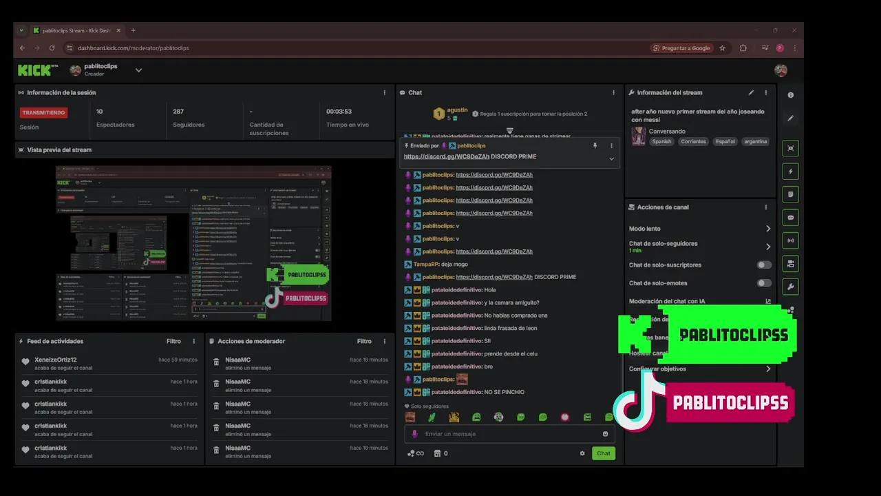Click the channel points infinity icon

(415, 453)
